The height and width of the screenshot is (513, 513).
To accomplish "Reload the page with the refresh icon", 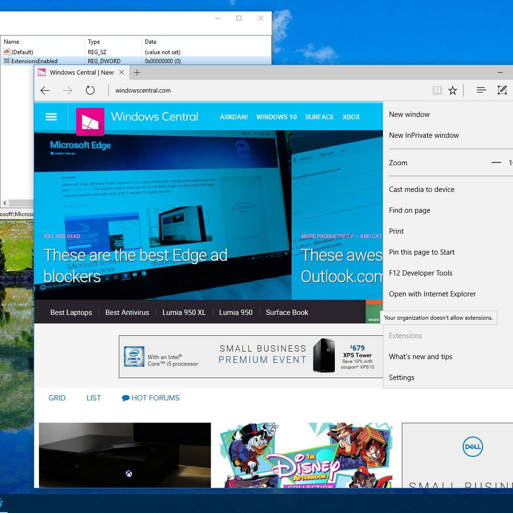I will [x=90, y=90].
